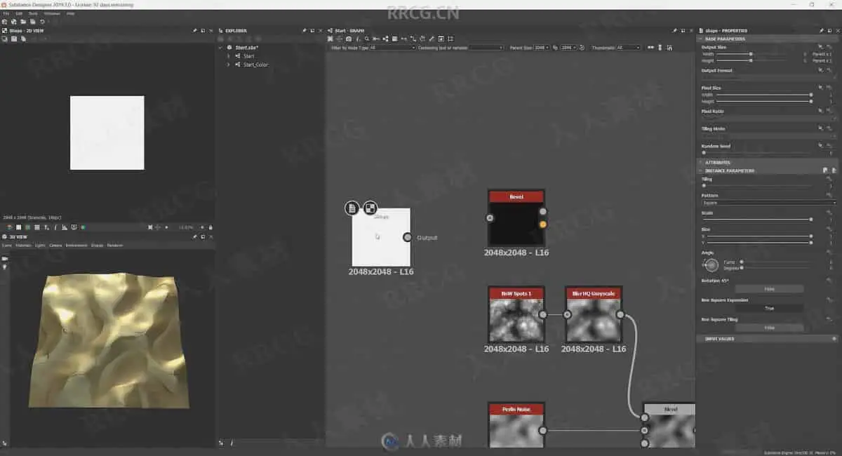Click the fit-to-view icon at graph toolbar start
This screenshot has height=456, width=842.
coord(330,39)
